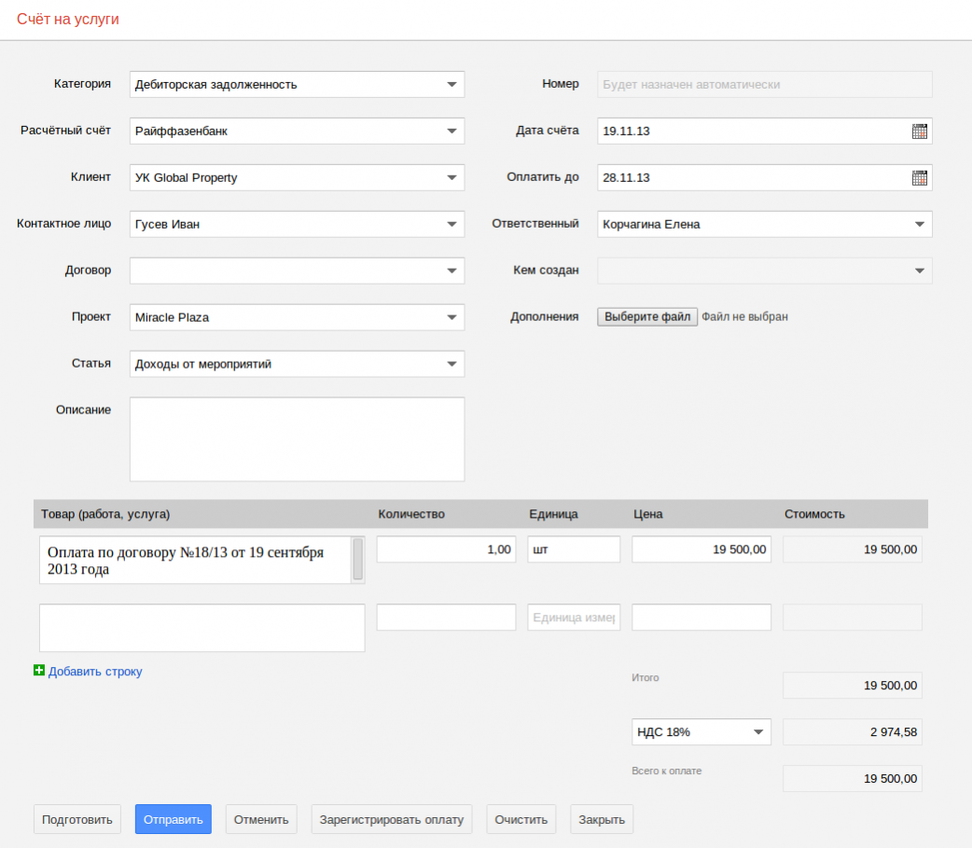Click green plus icon to add row

tap(39, 671)
